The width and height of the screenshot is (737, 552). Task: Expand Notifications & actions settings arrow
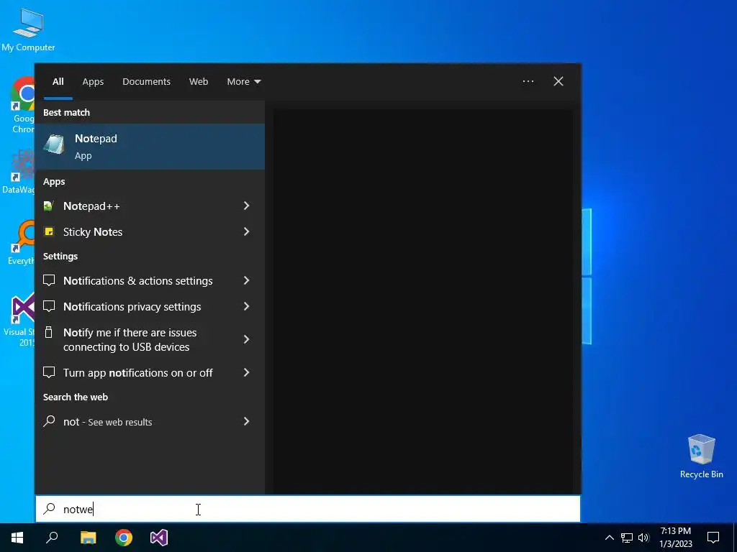(246, 280)
